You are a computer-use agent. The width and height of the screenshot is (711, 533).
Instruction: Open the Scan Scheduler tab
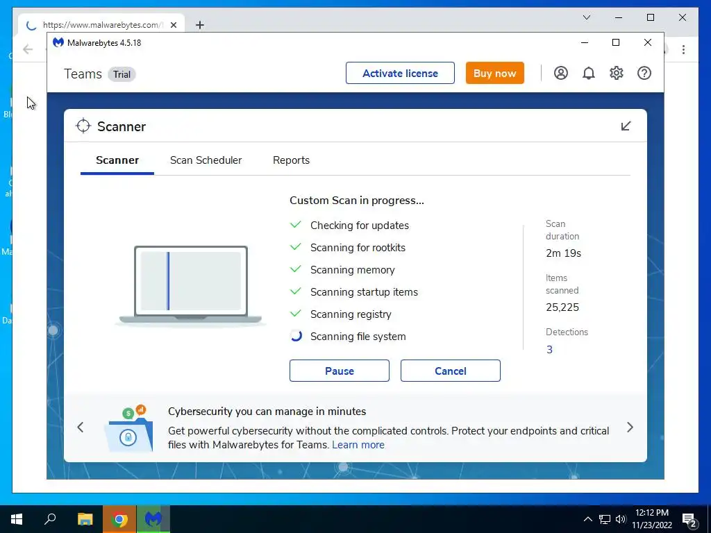point(206,160)
